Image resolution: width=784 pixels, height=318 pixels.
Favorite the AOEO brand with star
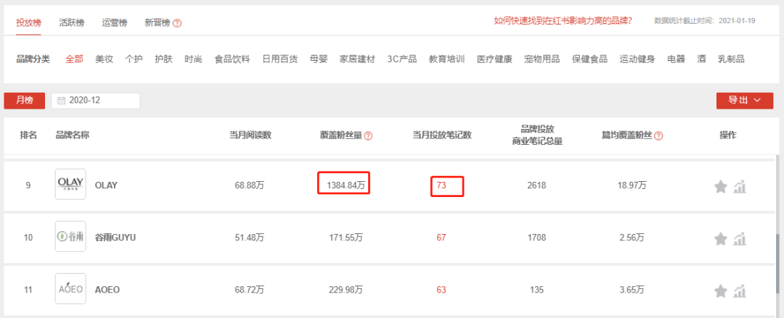click(720, 291)
